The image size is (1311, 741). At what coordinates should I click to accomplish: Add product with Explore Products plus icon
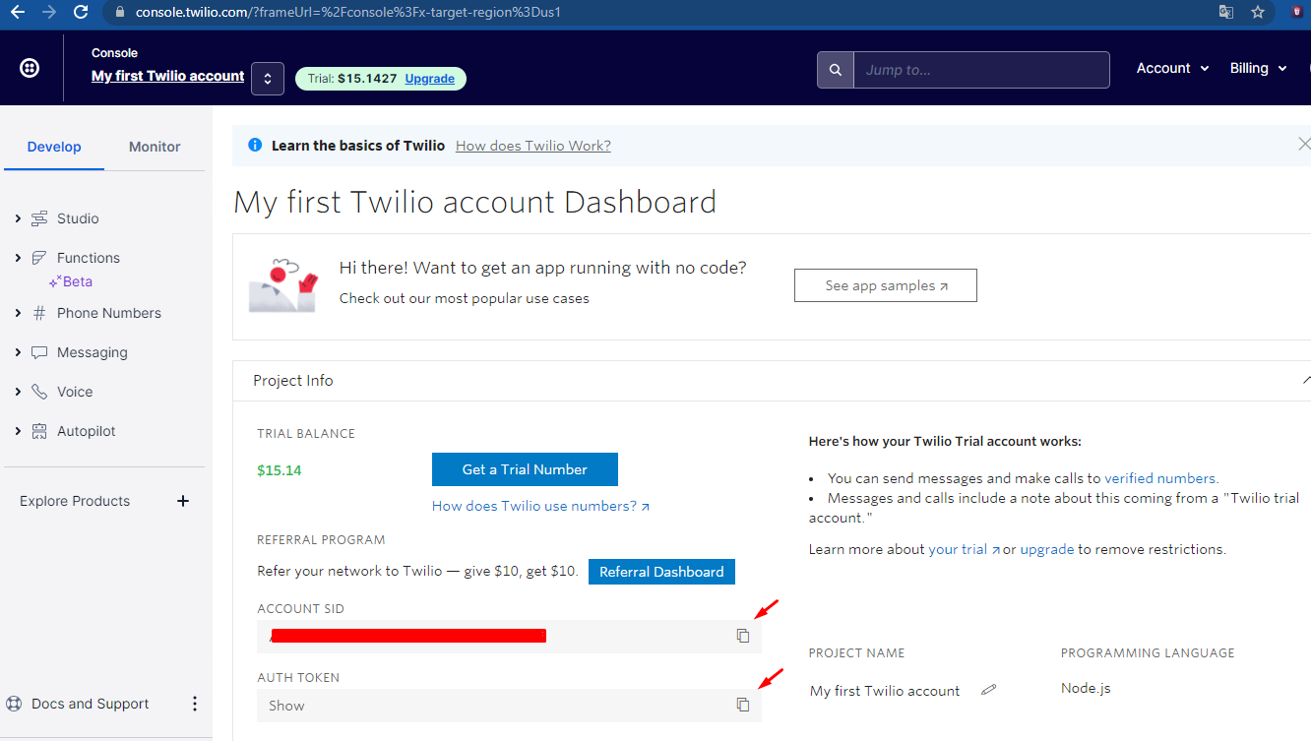point(182,501)
